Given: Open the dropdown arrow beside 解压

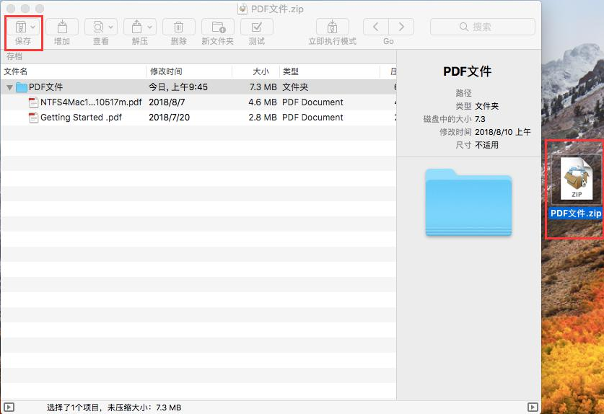Looking at the screenshot, I should [x=150, y=27].
